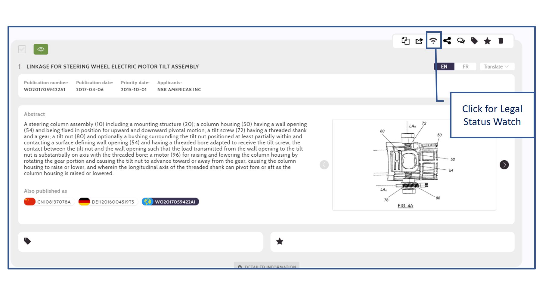Image resolution: width=555 pixels, height=292 pixels.
Task: Show previous drawing with left arrow
Action: point(324,165)
